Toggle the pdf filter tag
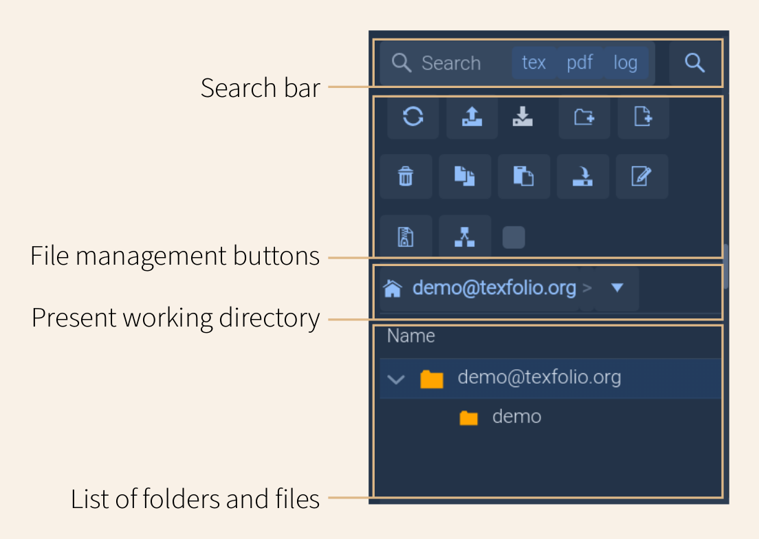 click(x=580, y=63)
